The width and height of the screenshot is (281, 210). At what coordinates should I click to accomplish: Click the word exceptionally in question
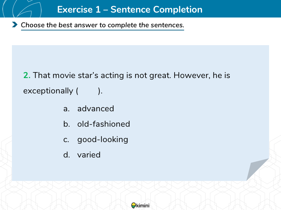(48, 91)
